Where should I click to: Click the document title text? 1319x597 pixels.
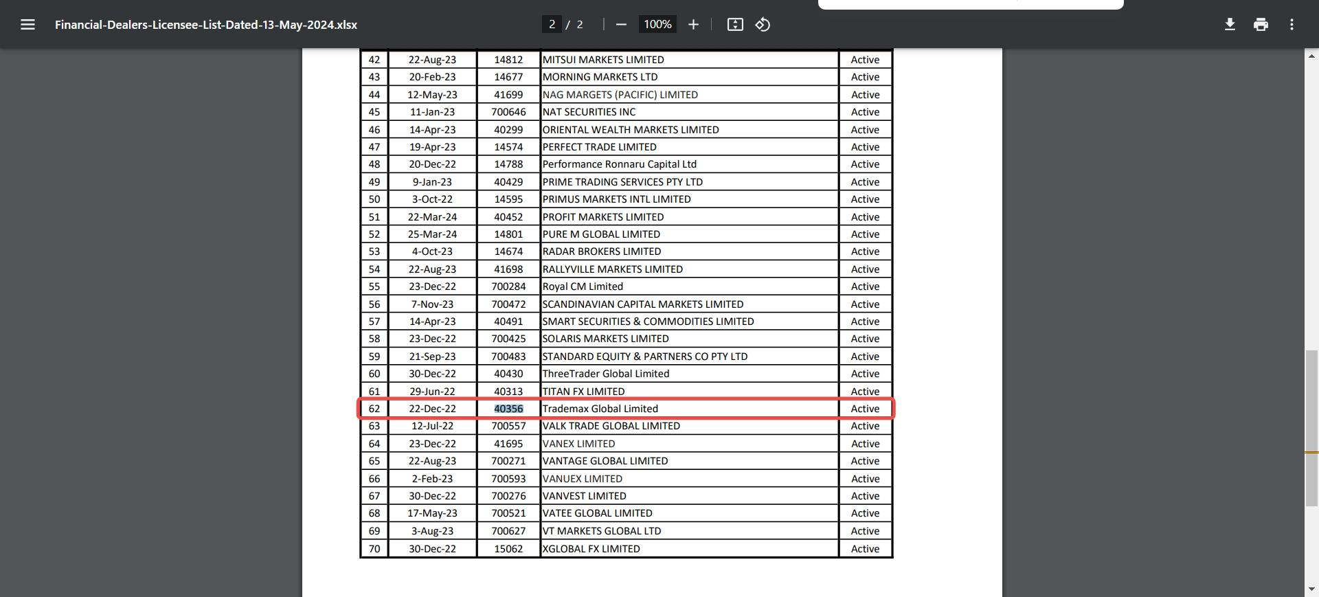[x=206, y=25]
